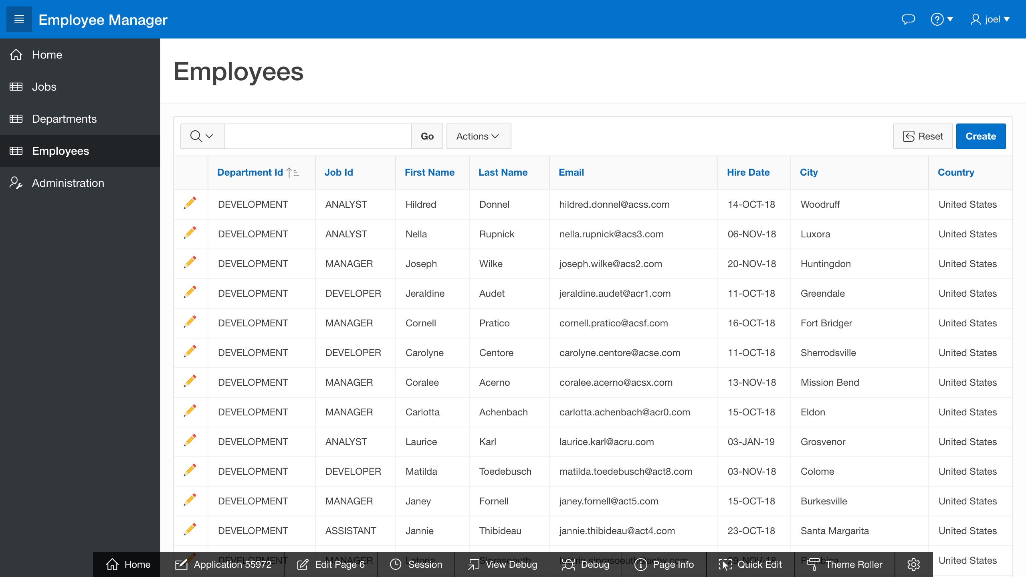Open the Administration sidebar item
The width and height of the screenshot is (1026, 577).
[68, 183]
